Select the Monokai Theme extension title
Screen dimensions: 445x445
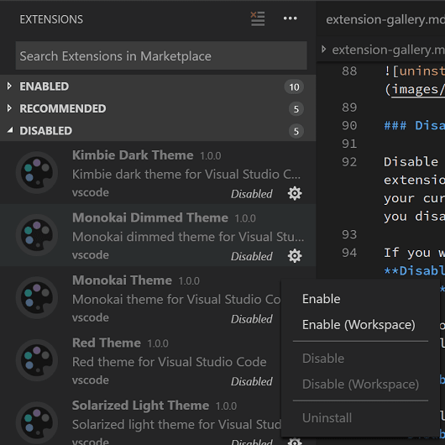click(122, 280)
